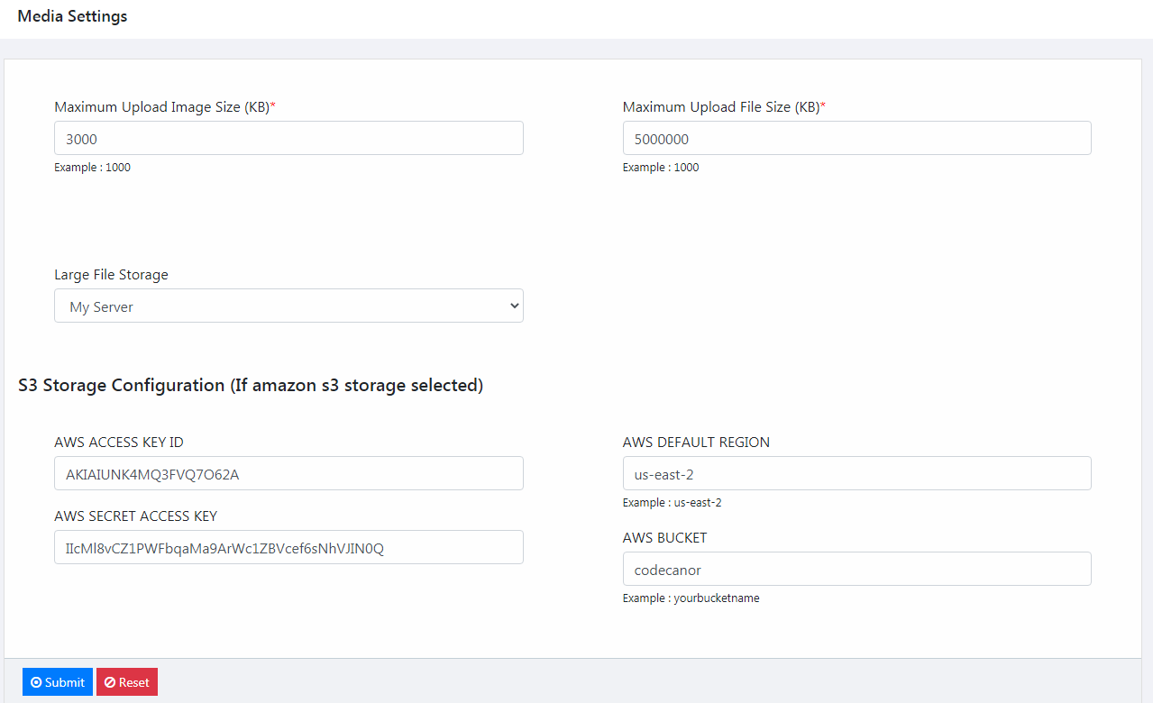Click the 'AWS BUCKET' label
The height and width of the screenshot is (703, 1153).
coord(664,537)
